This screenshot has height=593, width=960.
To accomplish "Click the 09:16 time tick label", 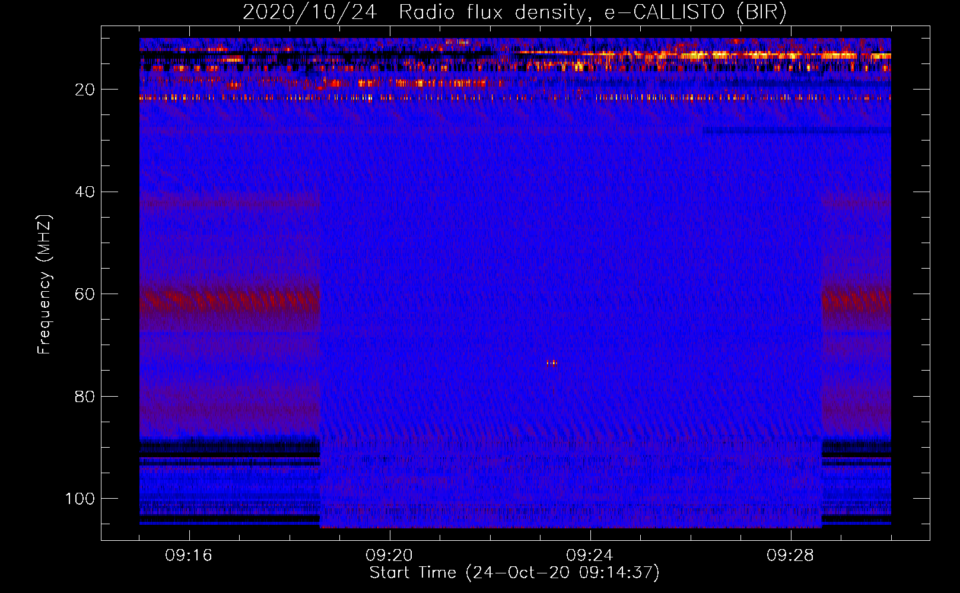I will pyautogui.click(x=189, y=556).
